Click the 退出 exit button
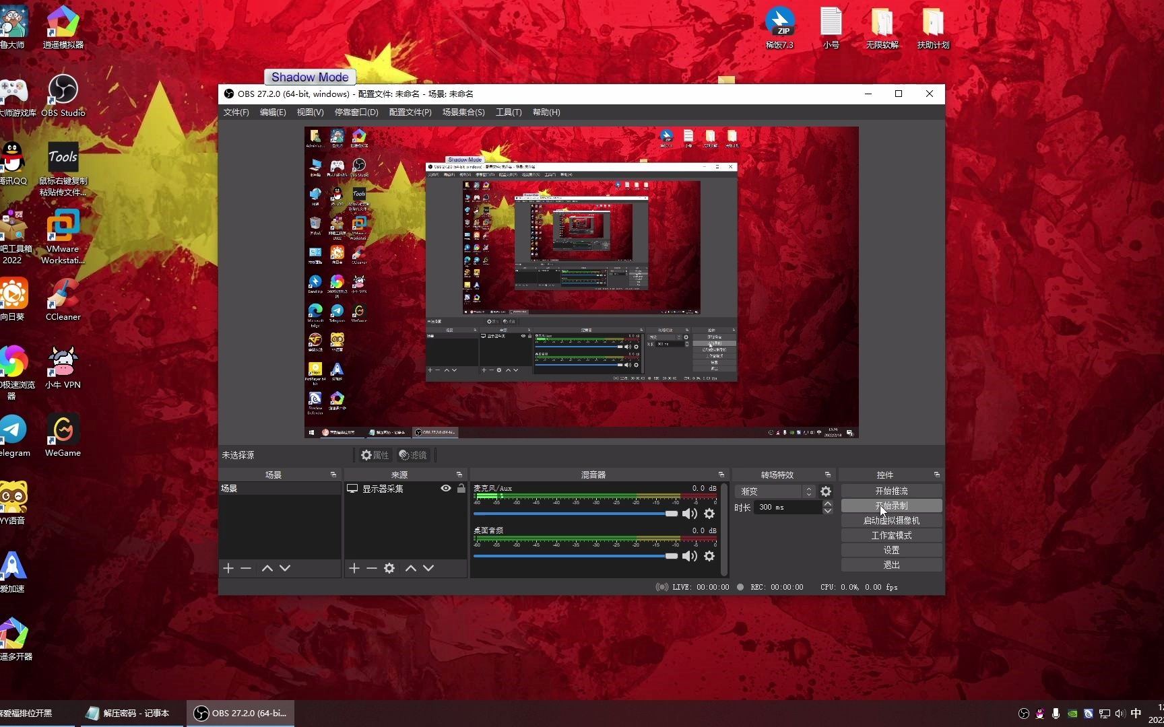 [x=891, y=565]
